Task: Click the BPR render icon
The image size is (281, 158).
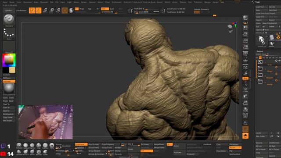Action: click(x=245, y=18)
